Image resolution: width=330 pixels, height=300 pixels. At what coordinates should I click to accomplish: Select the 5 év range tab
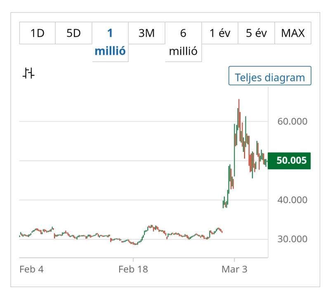pyautogui.click(x=256, y=33)
